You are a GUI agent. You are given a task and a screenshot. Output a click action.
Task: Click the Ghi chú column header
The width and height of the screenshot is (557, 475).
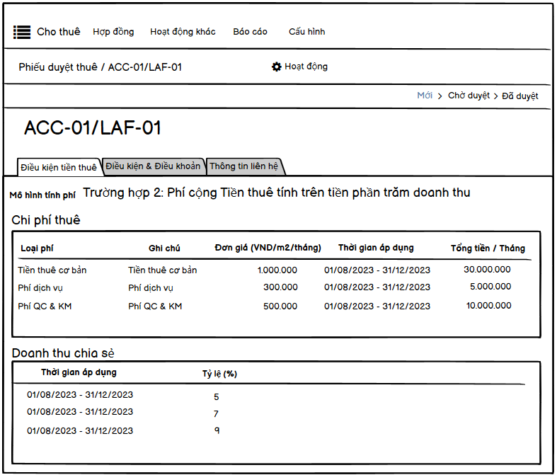pos(164,248)
